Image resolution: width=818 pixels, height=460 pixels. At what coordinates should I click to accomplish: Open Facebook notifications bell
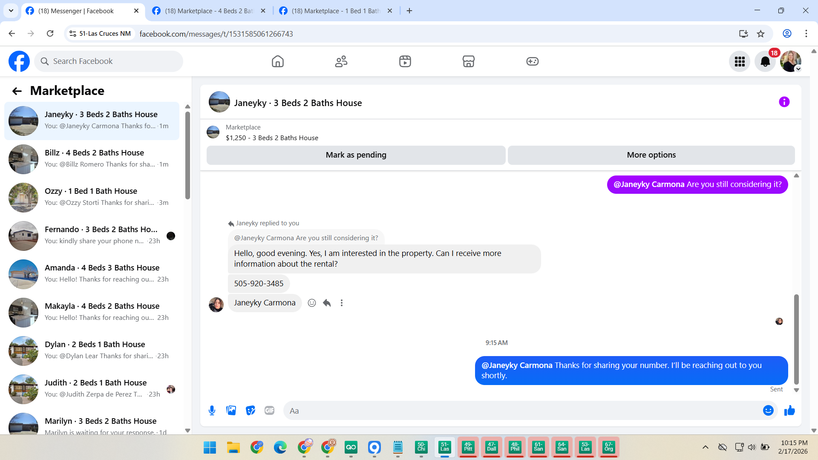765,62
